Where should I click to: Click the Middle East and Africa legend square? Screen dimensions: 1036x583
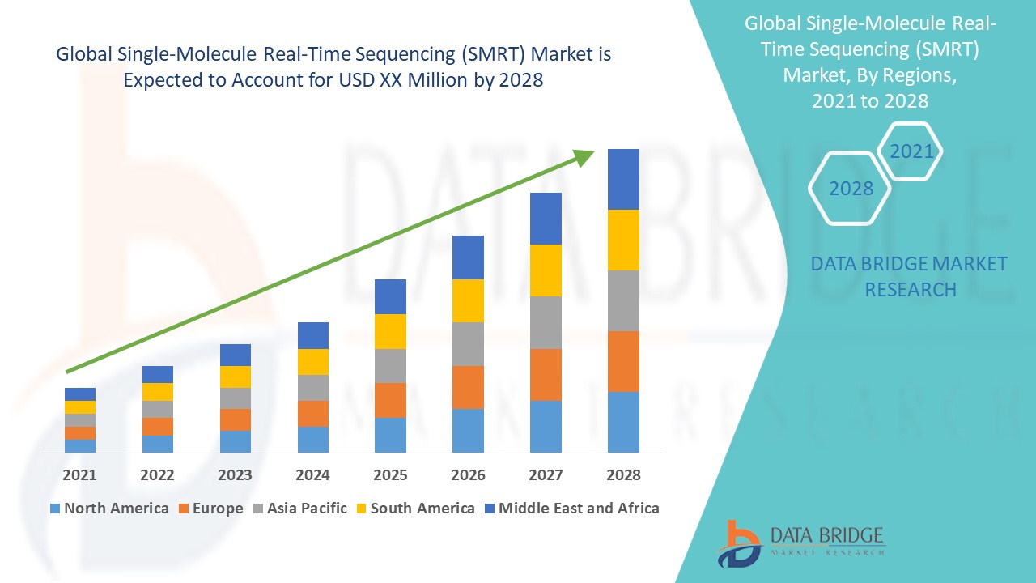(490, 509)
